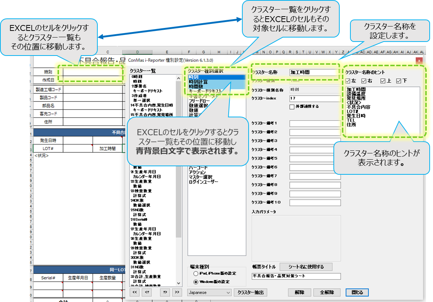
Task: Select マスター選択 in cluster type list
Action: click(200, 177)
